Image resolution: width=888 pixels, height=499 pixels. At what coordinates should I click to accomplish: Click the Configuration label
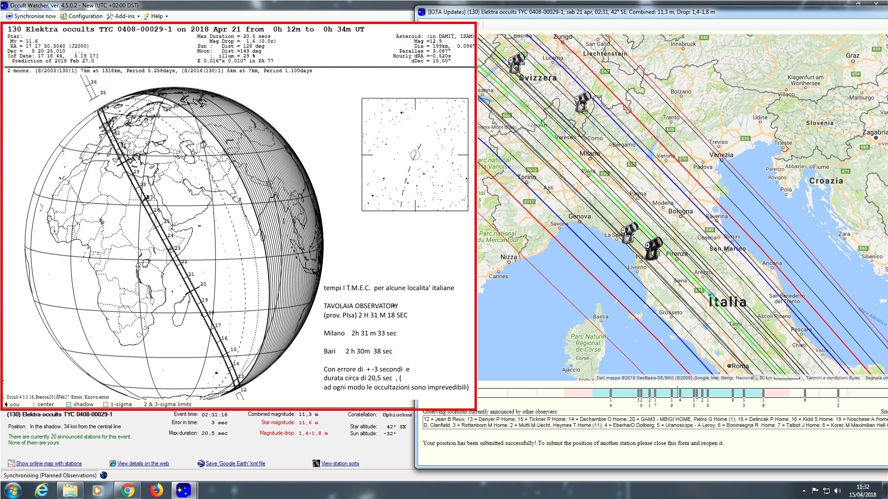[x=86, y=16]
